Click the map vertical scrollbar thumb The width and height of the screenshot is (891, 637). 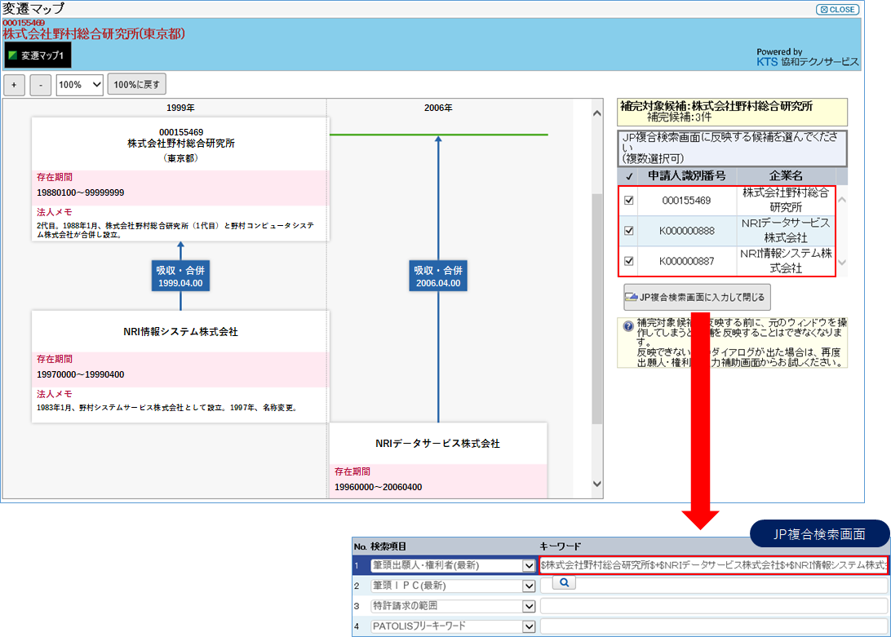[x=596, y=308]
